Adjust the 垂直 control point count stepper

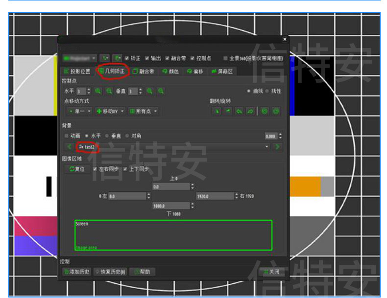(140, 91)
